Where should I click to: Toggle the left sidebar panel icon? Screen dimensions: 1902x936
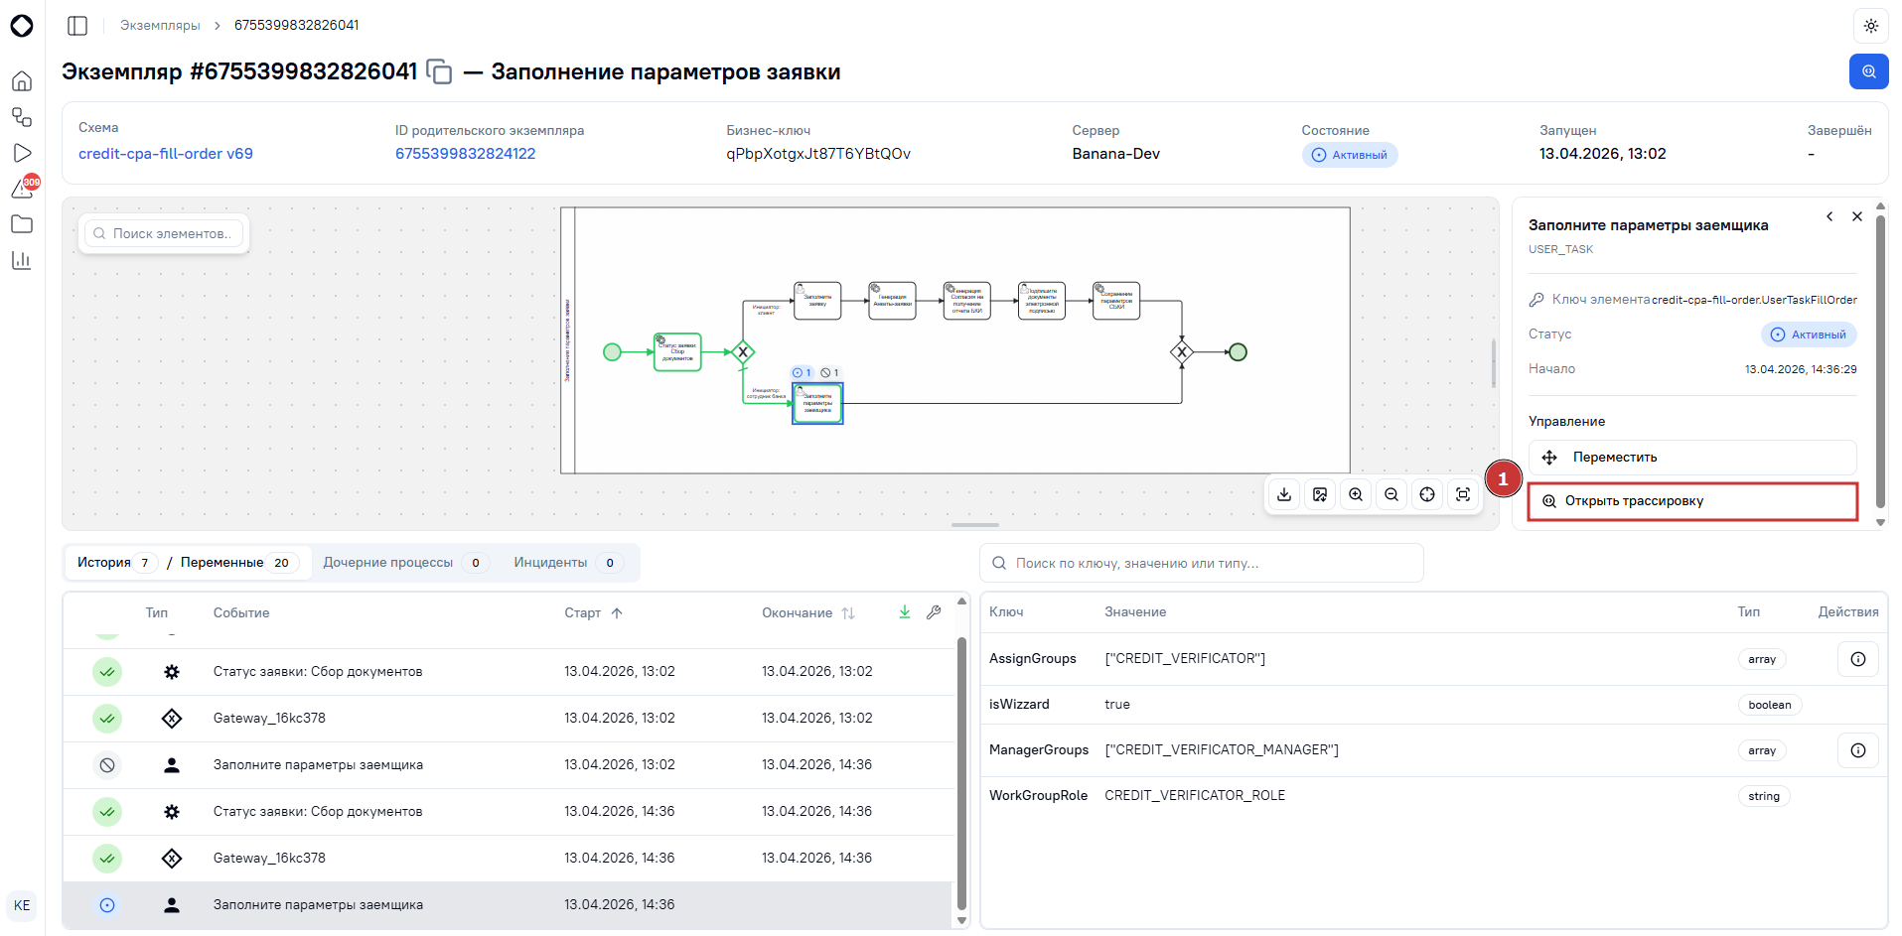pos(77,26)
